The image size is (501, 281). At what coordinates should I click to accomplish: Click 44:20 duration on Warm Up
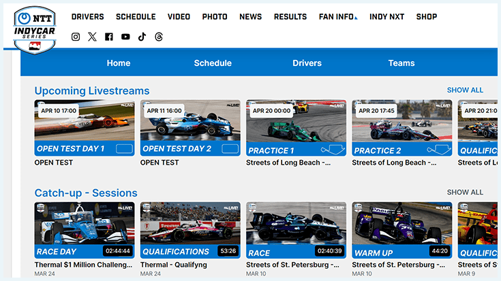[440, 251]
